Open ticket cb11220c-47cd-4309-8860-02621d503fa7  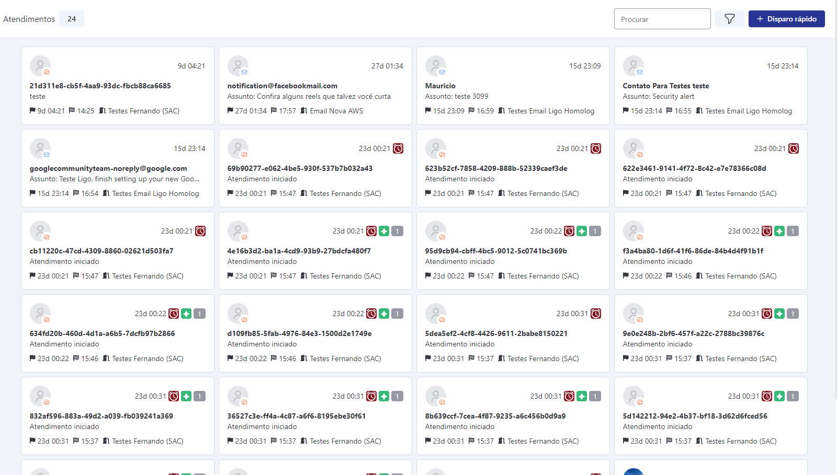point(101,251)
